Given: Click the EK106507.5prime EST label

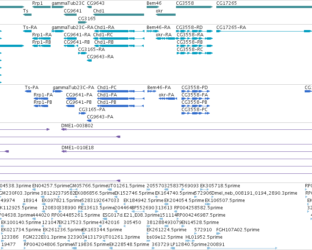Looking at the screenshot, I should pos(225,201).
